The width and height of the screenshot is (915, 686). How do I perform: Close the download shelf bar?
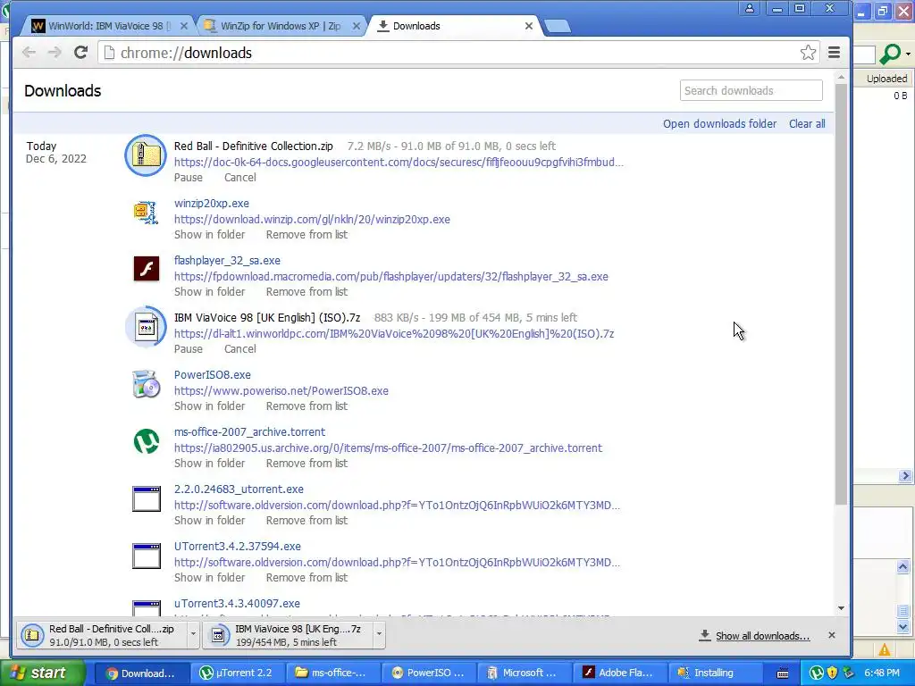[832, 635]
